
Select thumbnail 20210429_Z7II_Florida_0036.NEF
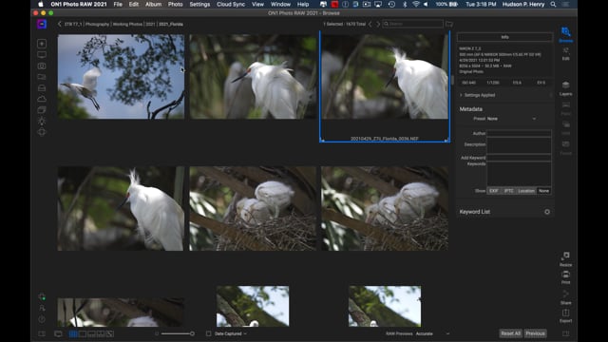coord(385,86)
